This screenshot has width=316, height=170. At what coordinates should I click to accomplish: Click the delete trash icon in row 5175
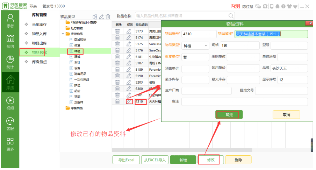point(117,44)
